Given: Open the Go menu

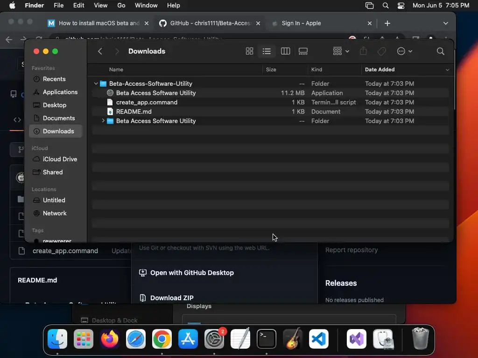Looking at the screenshot, I should (x=121, y=6).
